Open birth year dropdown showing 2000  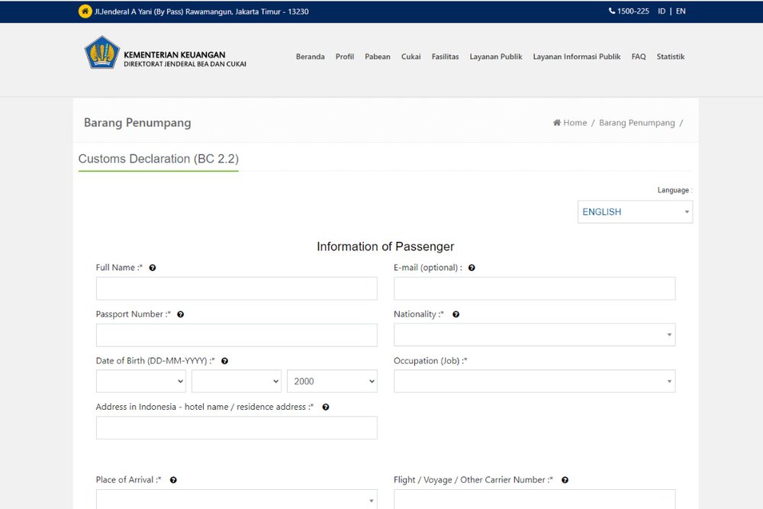click(332, 382)
